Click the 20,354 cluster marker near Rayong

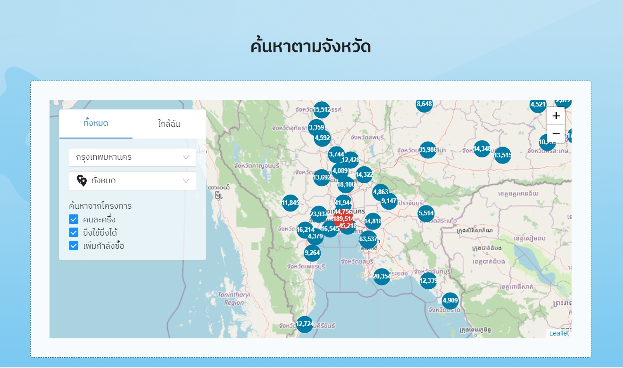tap(382, 277)
